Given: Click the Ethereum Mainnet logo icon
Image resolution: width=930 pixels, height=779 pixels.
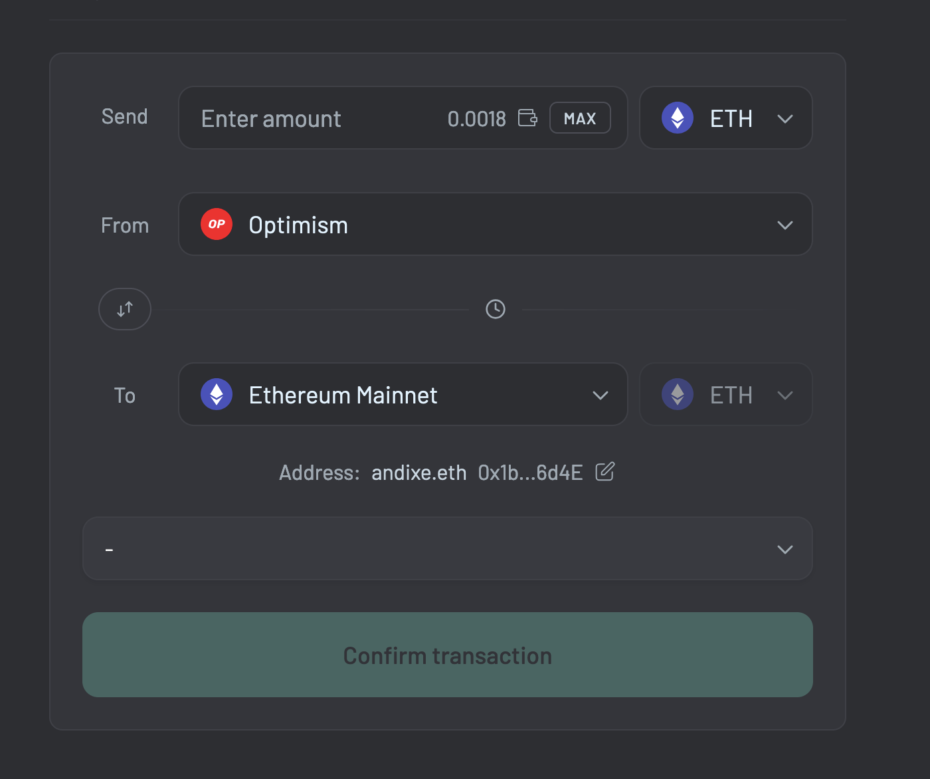Looking at the screenshot, I should tap(217, 395).
